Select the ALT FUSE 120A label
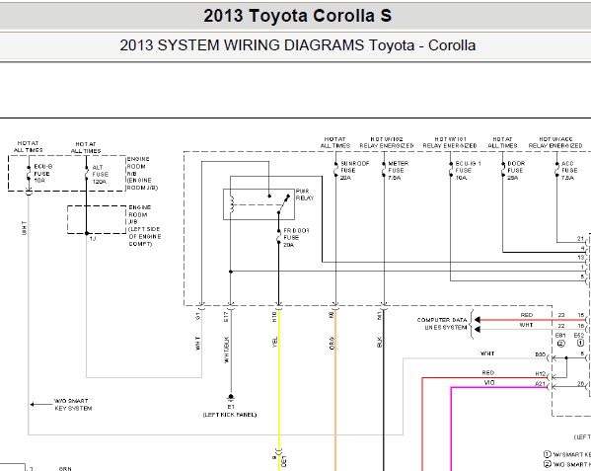The height and width of the screenshot is (471, 591). pos(101,174)
